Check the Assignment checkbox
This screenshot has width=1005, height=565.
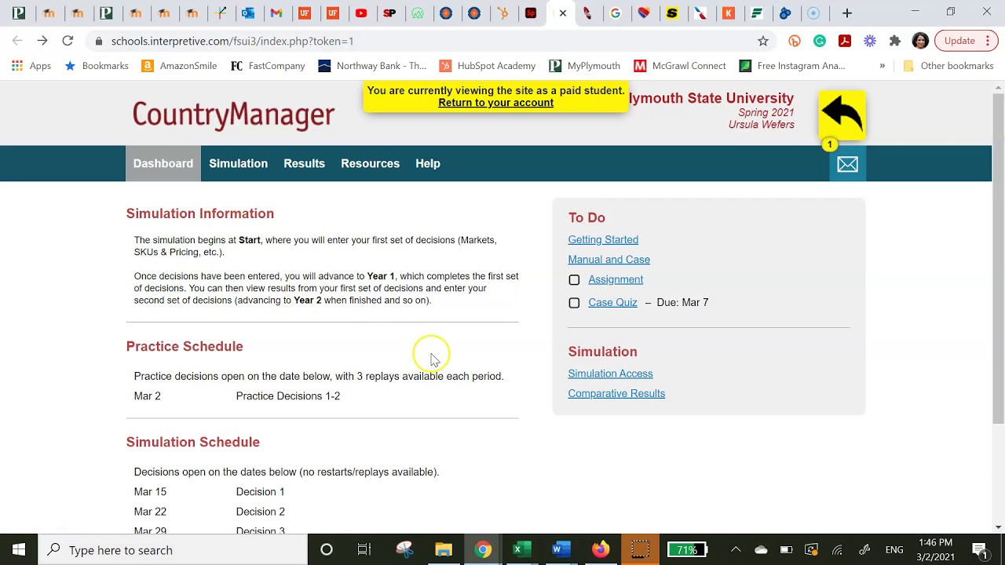pyautogui.click(x=574, y=280)
